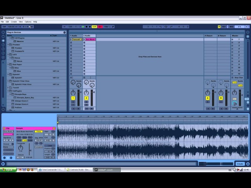Toggle track 2 activator button
This screenshot has height=188, width=251.
pyautogui.click(x=86, y=98)
